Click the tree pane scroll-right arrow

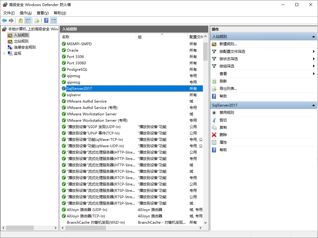point(56,228)
